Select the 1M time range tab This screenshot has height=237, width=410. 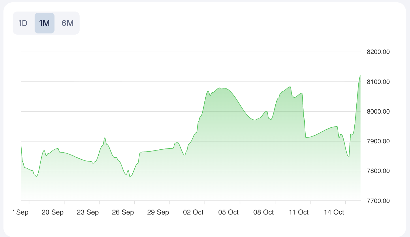(44, 23)
